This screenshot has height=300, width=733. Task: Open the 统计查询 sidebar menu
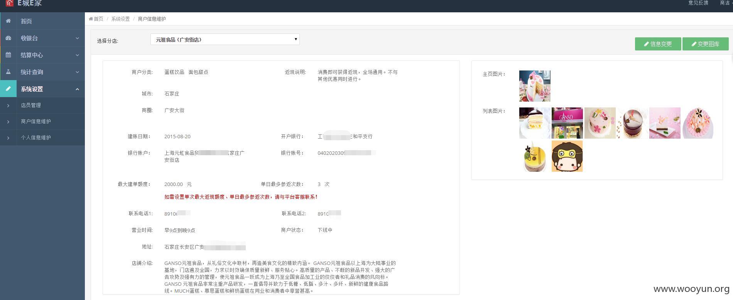coord(42,72)
